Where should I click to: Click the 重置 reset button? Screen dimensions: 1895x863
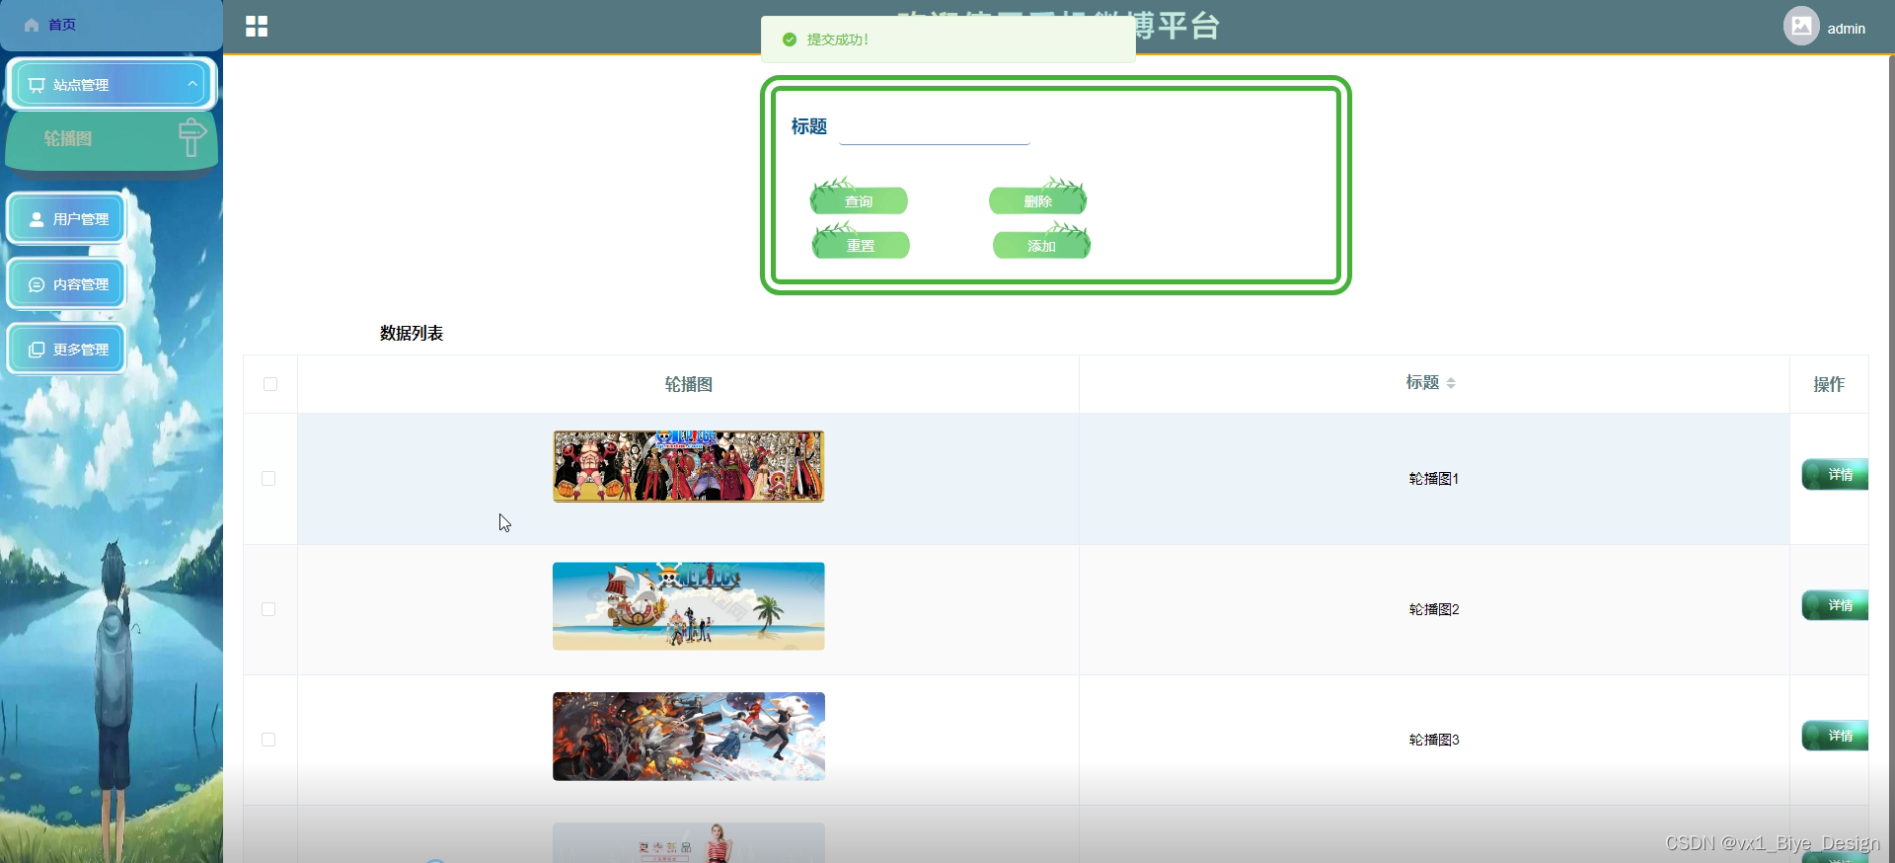(861, 243)
